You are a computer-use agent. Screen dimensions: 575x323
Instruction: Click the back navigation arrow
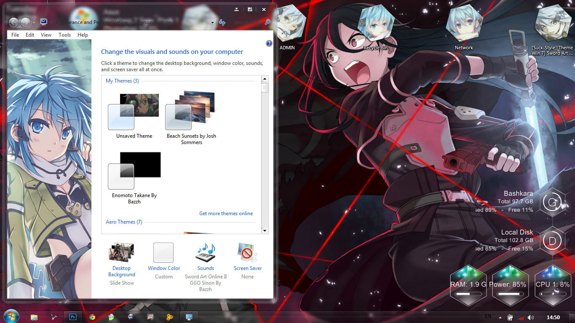pos(13,22)
